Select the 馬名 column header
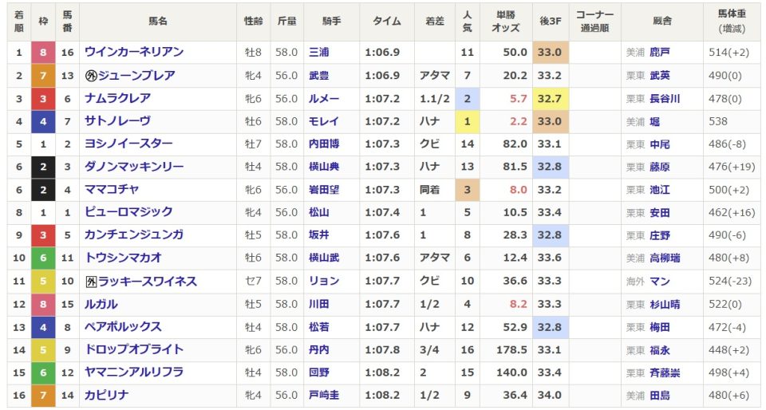The image size is (766, 410). [x=158, y=21]
